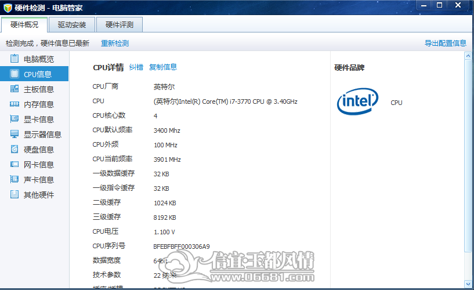Image resolution: width=474 pixels, height=290 pixels.
Task: Click 纠错 link beside CPU详情
Action: (x=136, y=67)
